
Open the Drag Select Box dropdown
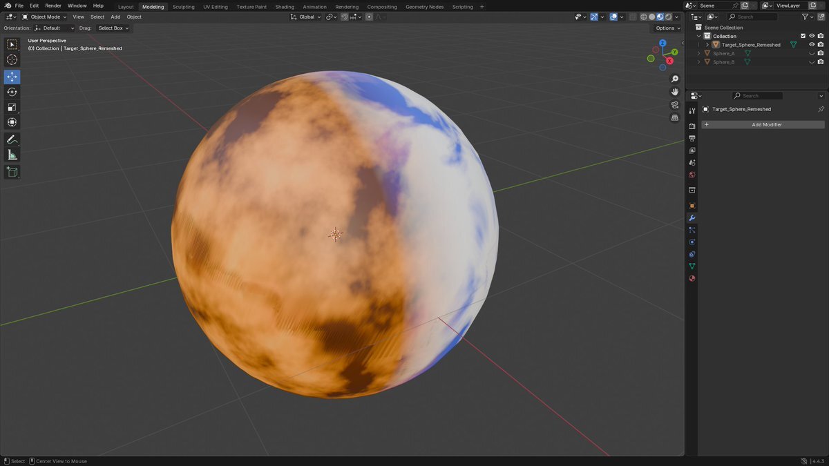point(113,28)
